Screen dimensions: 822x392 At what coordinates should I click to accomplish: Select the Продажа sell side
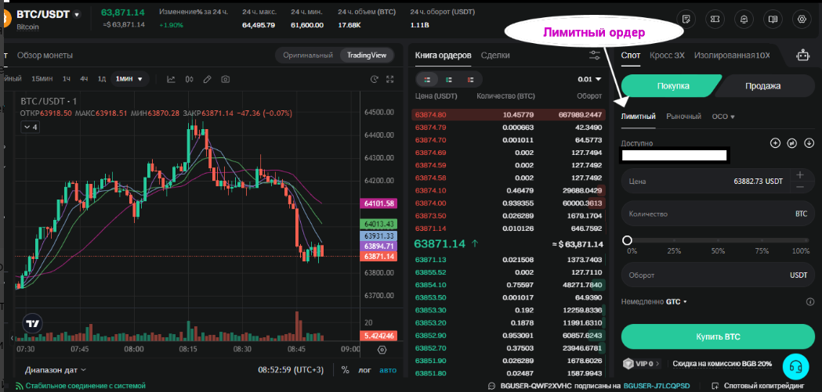point(763,86)
